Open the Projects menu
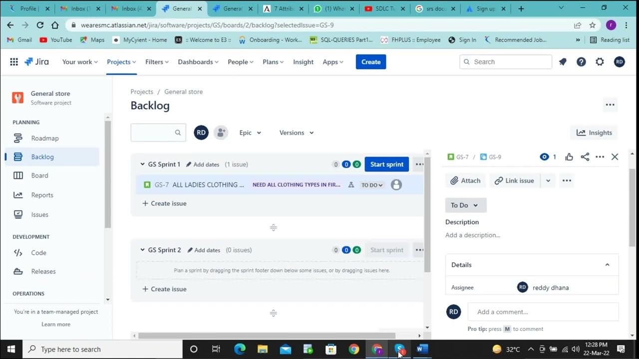This screenshot has width=639, height=359. coord(122,62)
